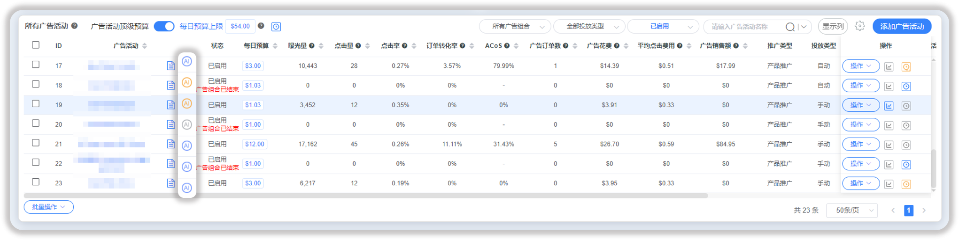959x240 pixels.
Task: Open the 所有广告组合 dropdown
Action: (x=515, y=26)
